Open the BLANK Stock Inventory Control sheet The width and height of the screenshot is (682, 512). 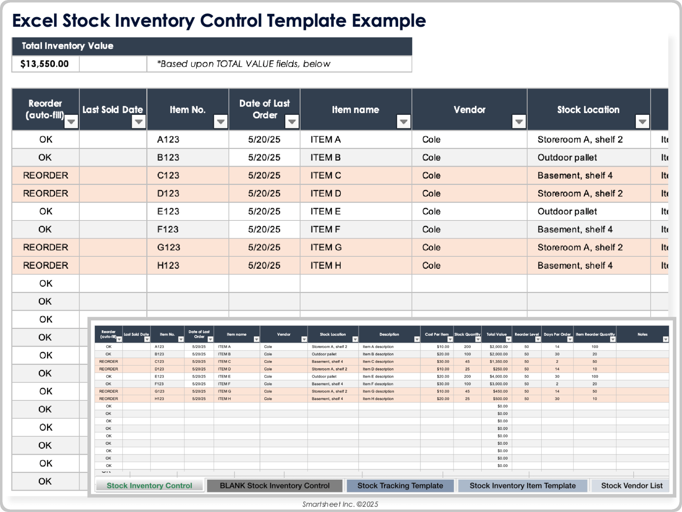pos(274,486)
